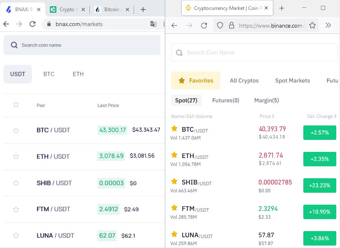The width and height of the screenshot is (340, 248).
Task: Sort by 24h Change column
Action: (x=322, y=116)
